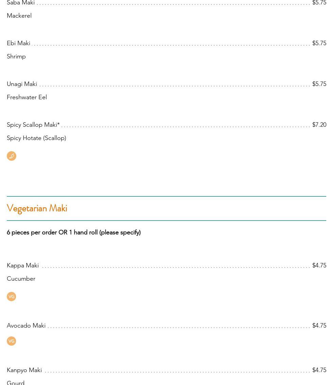328x385 pixels.
Task: Click the Unagi Maki $5.75 price
Action: pyautogui.click(x=319, y=84)
